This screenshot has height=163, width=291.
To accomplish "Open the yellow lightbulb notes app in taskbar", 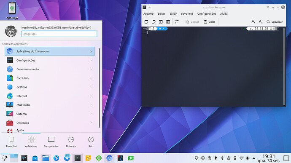I will click(88, 158).
